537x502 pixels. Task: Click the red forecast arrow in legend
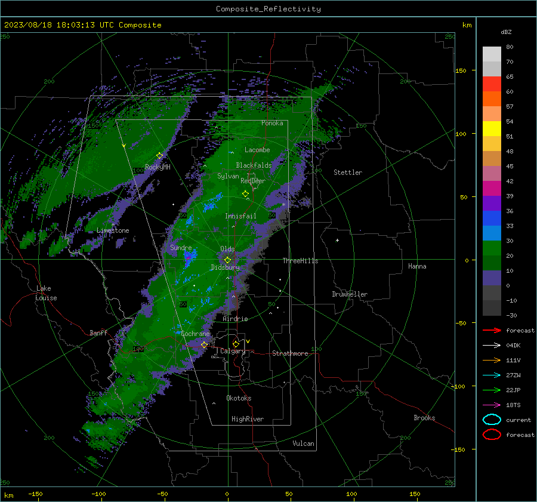(x=492, y=330)
